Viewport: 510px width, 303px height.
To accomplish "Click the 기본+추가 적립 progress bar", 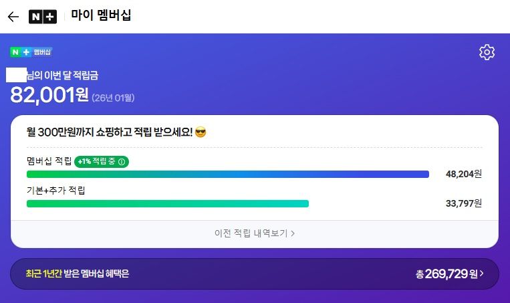I will [x=167, y=203].
